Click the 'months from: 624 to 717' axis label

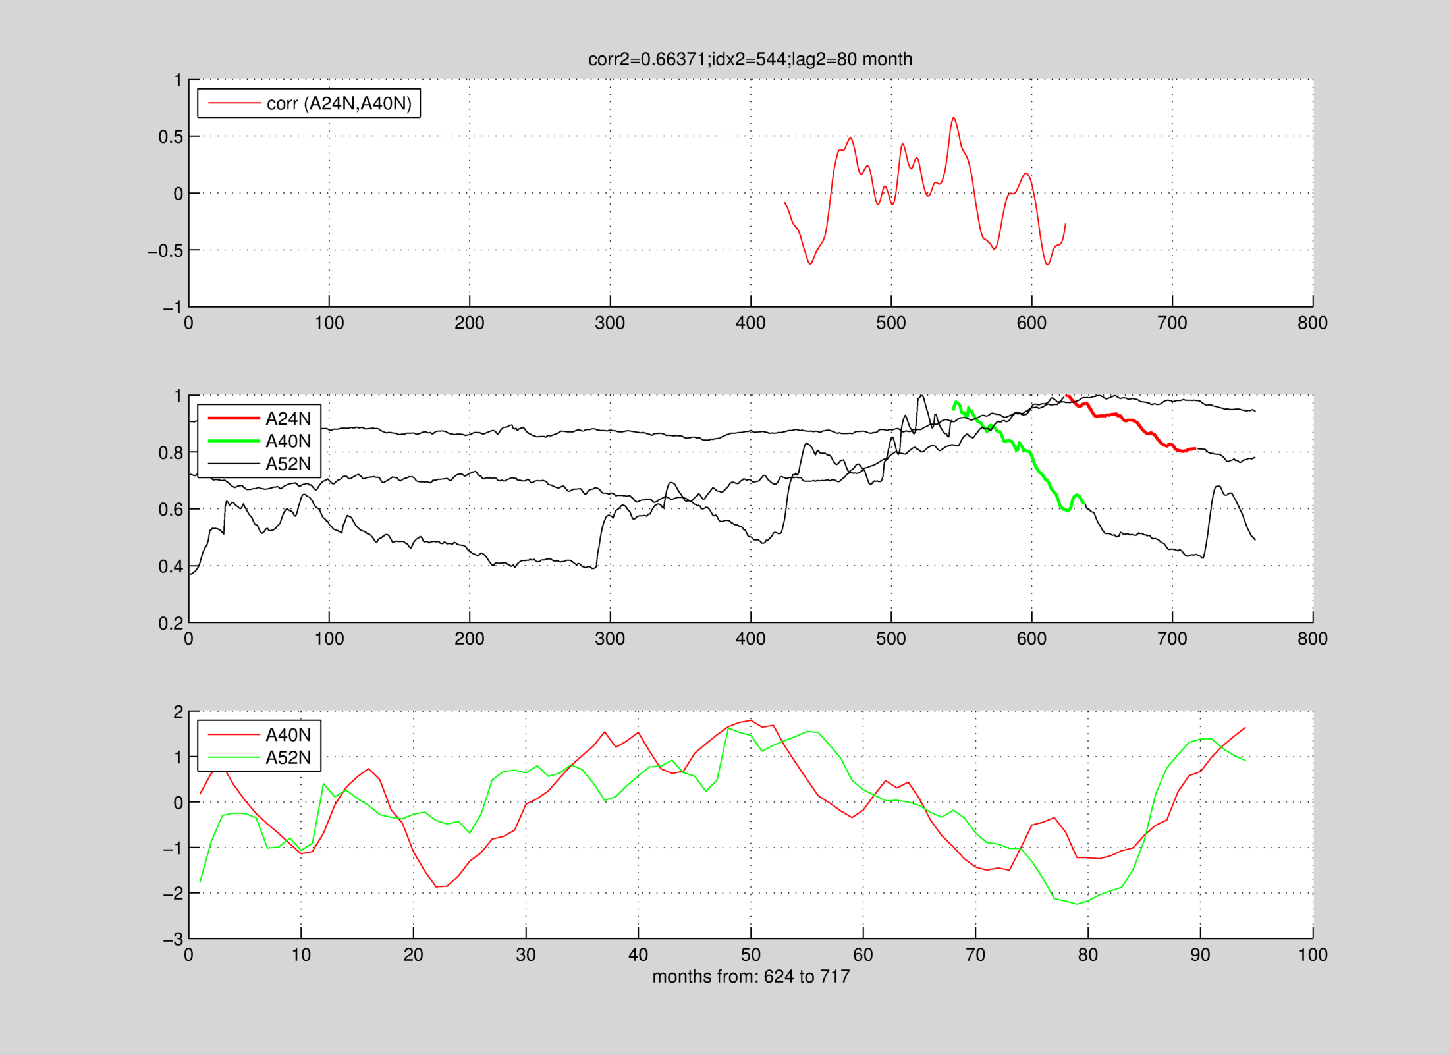pyautogui.click(x=751, y=977)
